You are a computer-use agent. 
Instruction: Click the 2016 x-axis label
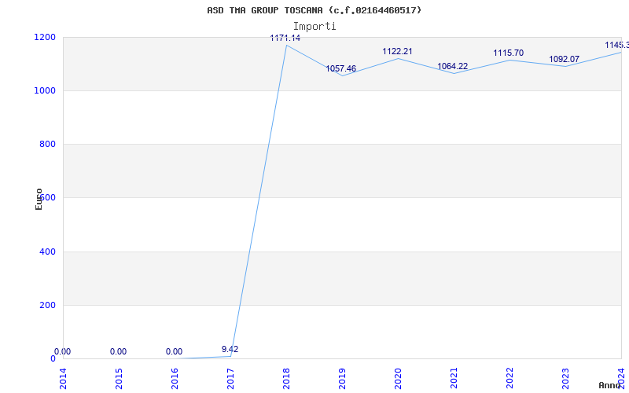point(175,379)
